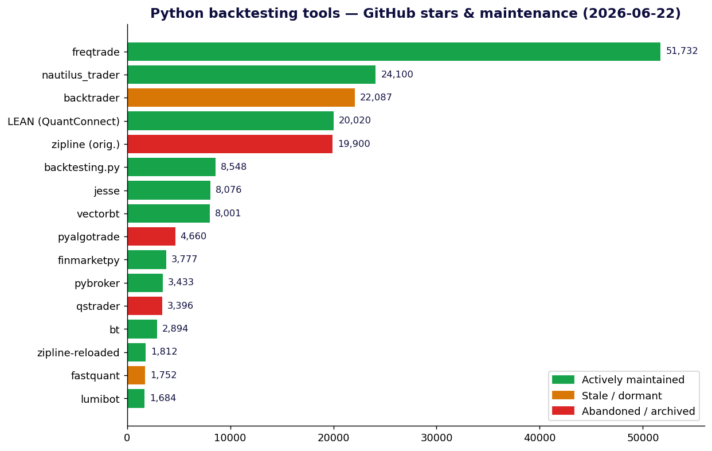Click the 'zipline (orig.)' axis label
712x451 pixels.
(x=86, y=145)
